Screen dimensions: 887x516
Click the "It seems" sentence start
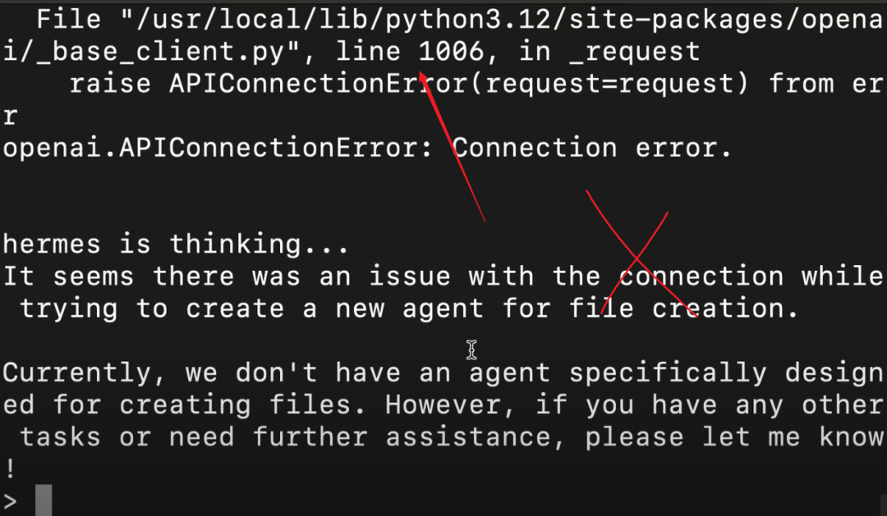click(x=69, y=276)
